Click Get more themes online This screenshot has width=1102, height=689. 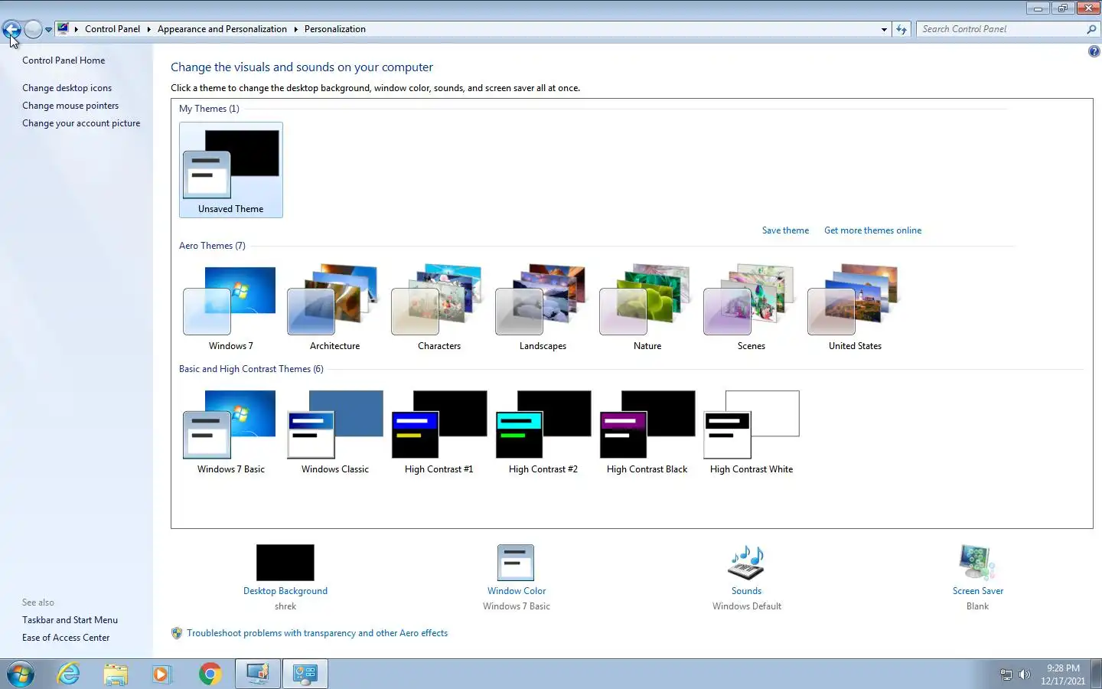point(872,230)
